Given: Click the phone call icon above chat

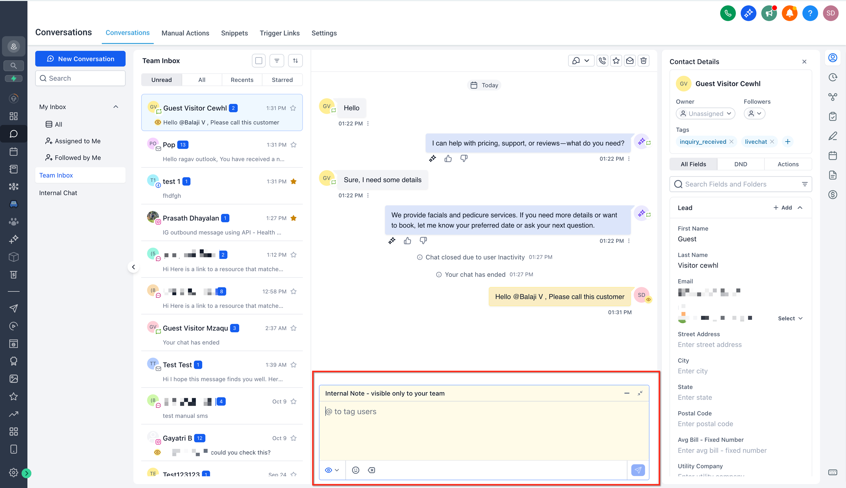Looking at the screenshot, I should (602, 61).
